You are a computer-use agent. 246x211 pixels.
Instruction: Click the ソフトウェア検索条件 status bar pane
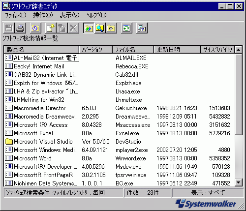[63, 193]
